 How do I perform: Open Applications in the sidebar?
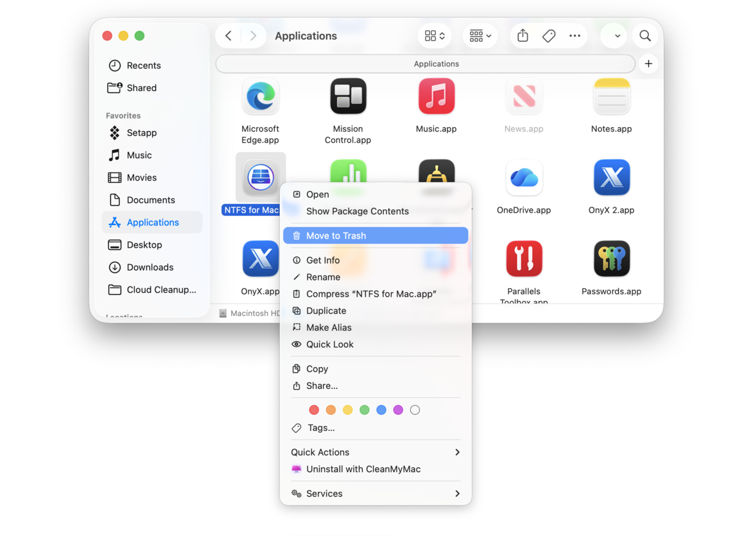pyautogui.click(x=152, y=223)
